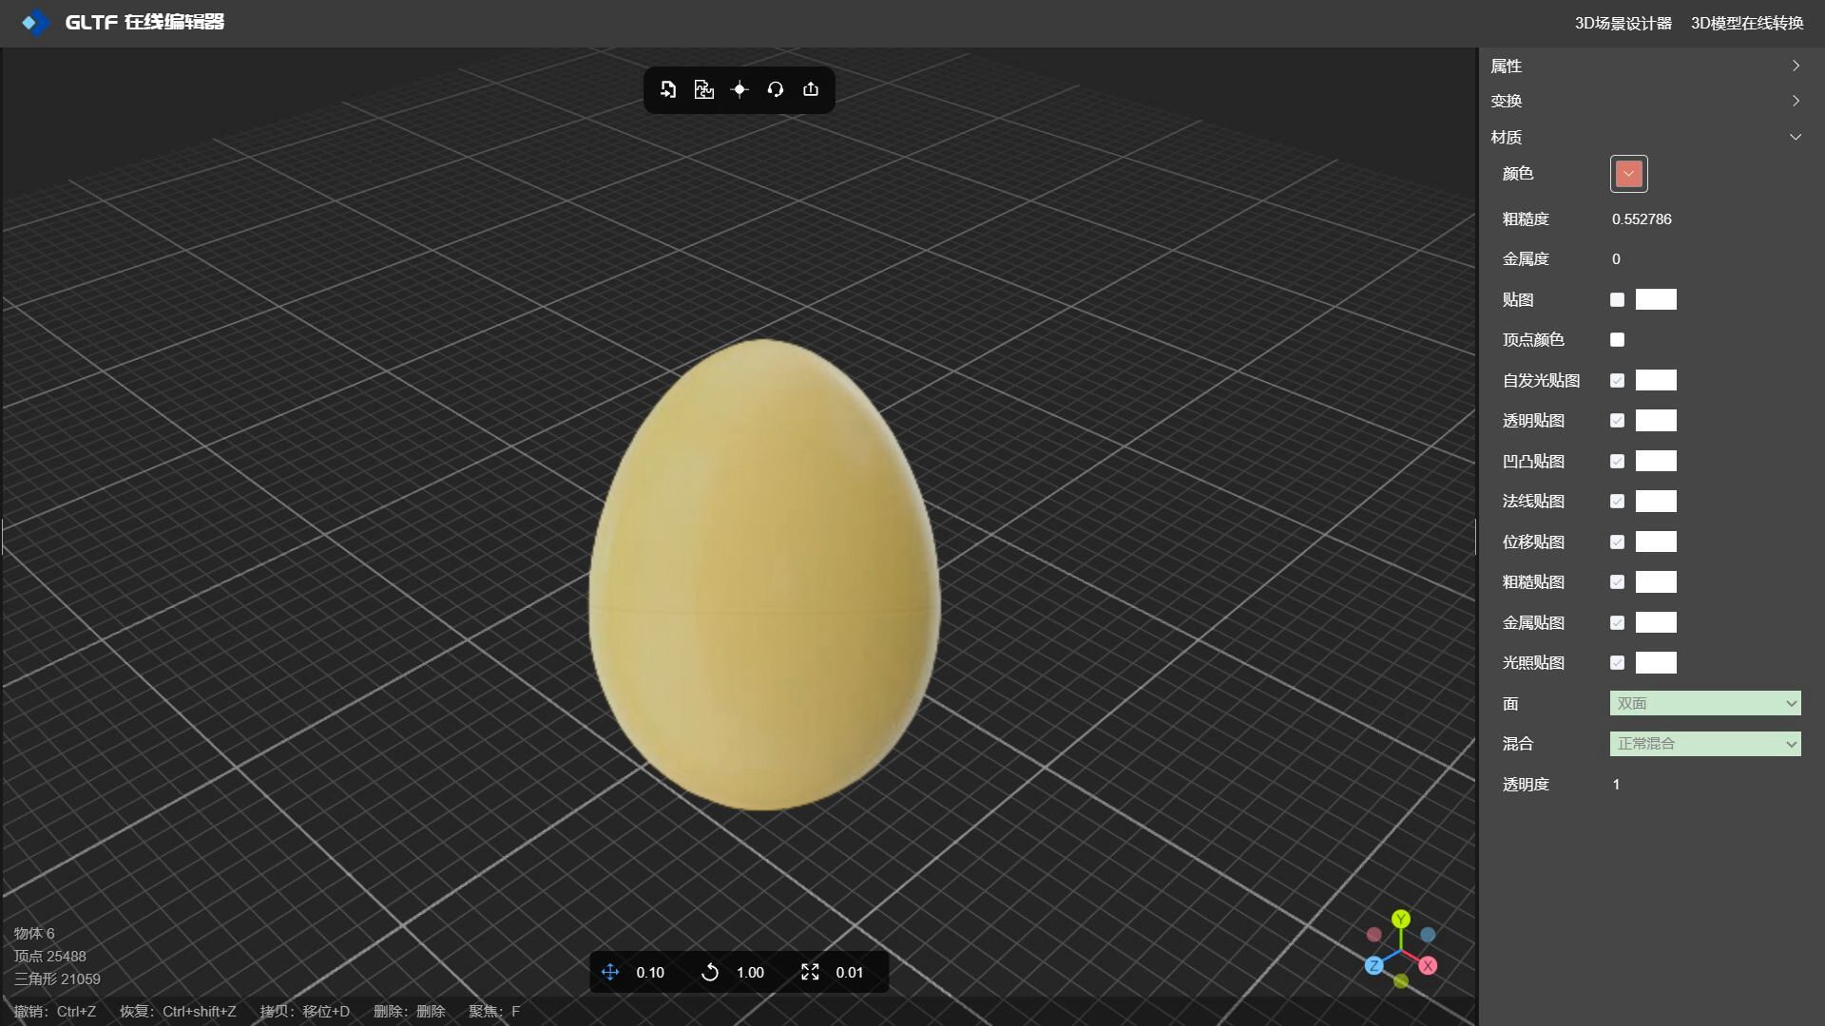Open the 3D模型在线转换 link

[x=1746, y=23]
